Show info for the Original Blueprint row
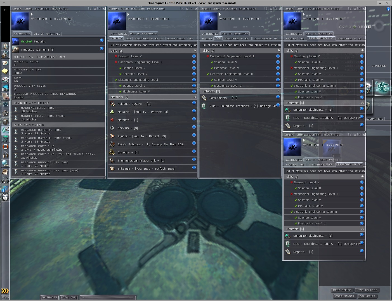This screenshot has width=392, height=301. pos(102,40)
